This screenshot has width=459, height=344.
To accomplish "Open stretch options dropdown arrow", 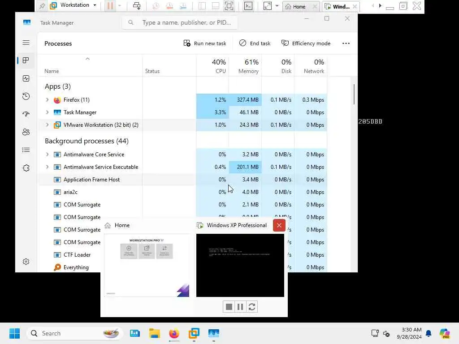I will coord(277,6).
